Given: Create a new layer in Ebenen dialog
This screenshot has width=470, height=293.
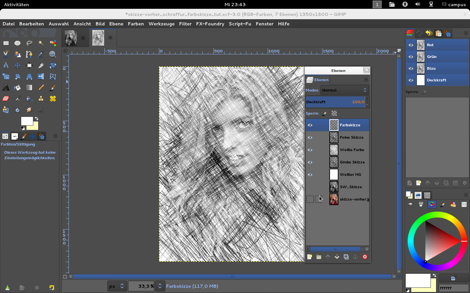Looking at the screenshot, I should 309,257.
